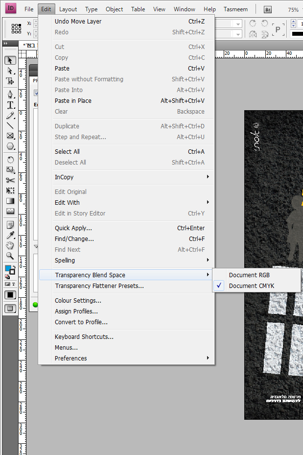The width and height of the screenshot is (303, 455).
Task: Select the Rectangle Frame tool
Action: [x=10, y=136]
